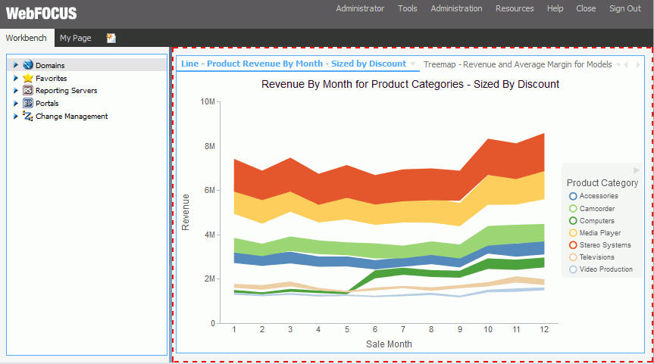Switch to the Treemap Revenue tab
Viewport: 654px width, 364px height.
click(x=518, y=64)
